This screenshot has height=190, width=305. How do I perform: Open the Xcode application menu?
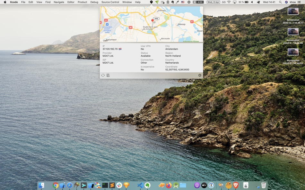click(x=14, y=2)
